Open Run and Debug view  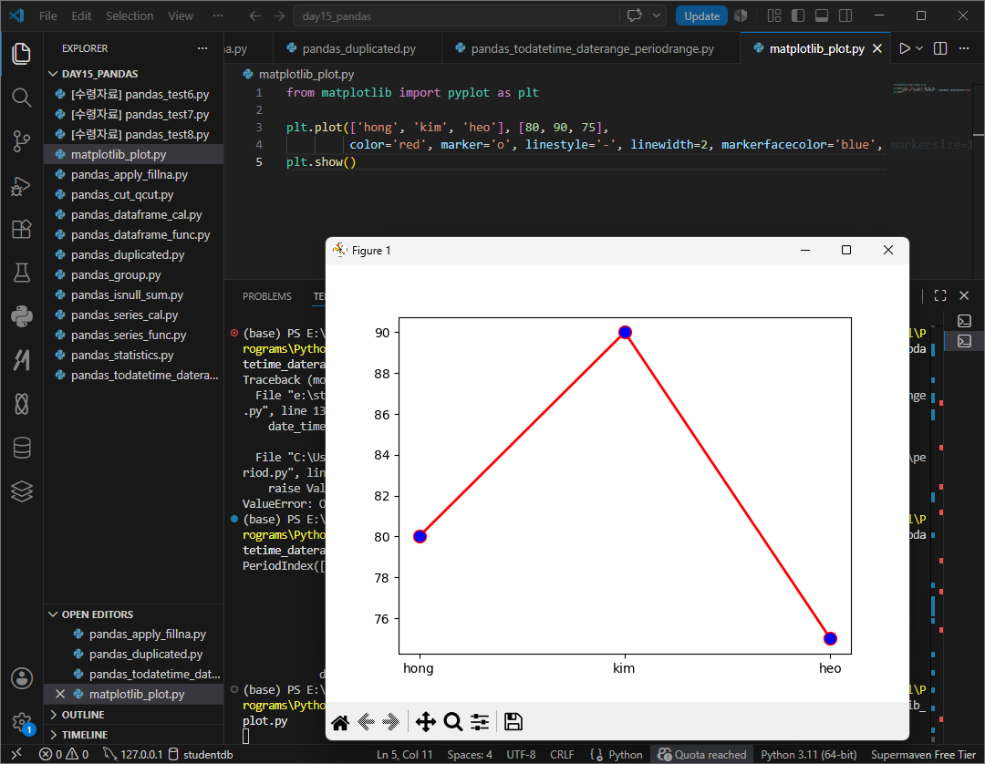pos(21,185)
